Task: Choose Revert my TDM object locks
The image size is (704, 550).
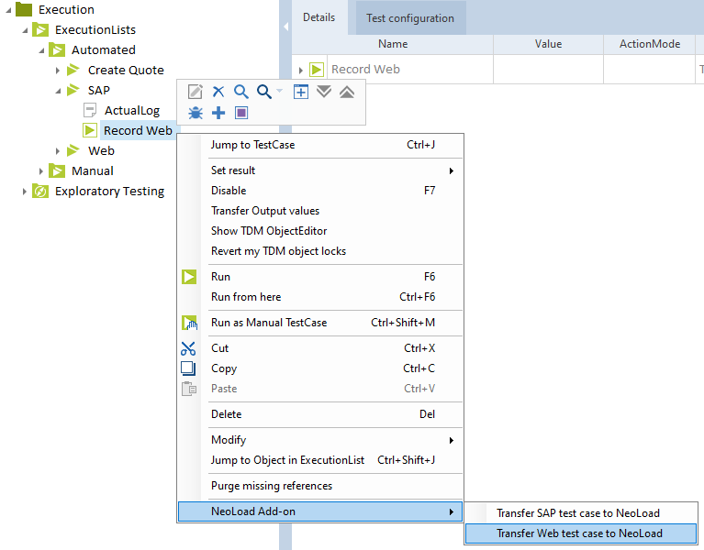Action: click(320, 251)
